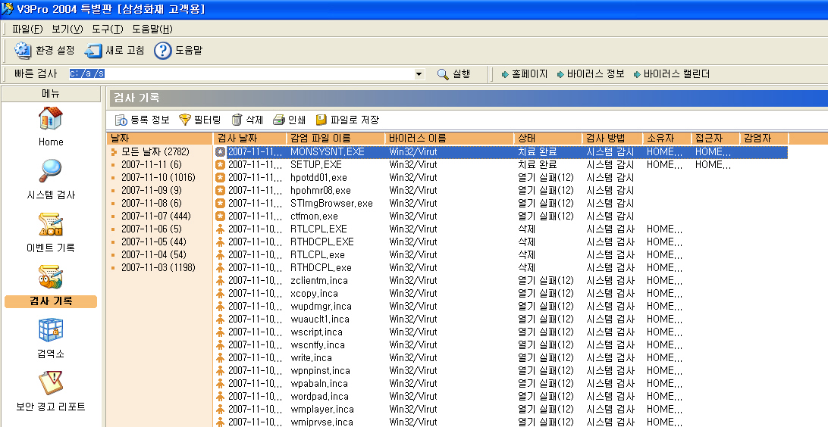Sort by 상태 column header
The image size is (828, 427).
click(548, 139)
